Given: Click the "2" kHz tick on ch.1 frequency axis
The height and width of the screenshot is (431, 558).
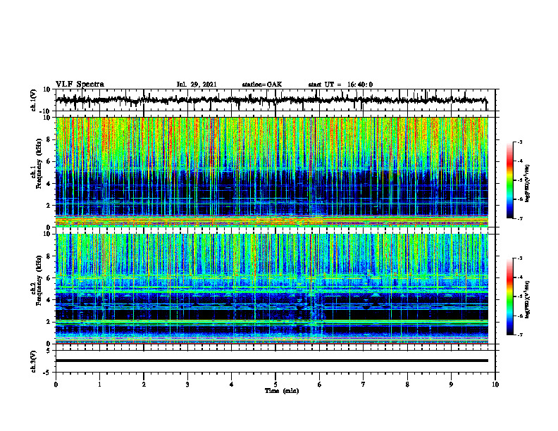Looking at the screenshot, I should pyautogui.click(x=49, y=205).
